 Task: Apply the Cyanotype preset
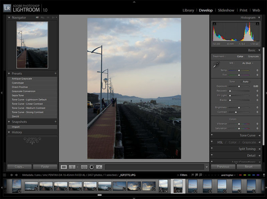[32, 83]
